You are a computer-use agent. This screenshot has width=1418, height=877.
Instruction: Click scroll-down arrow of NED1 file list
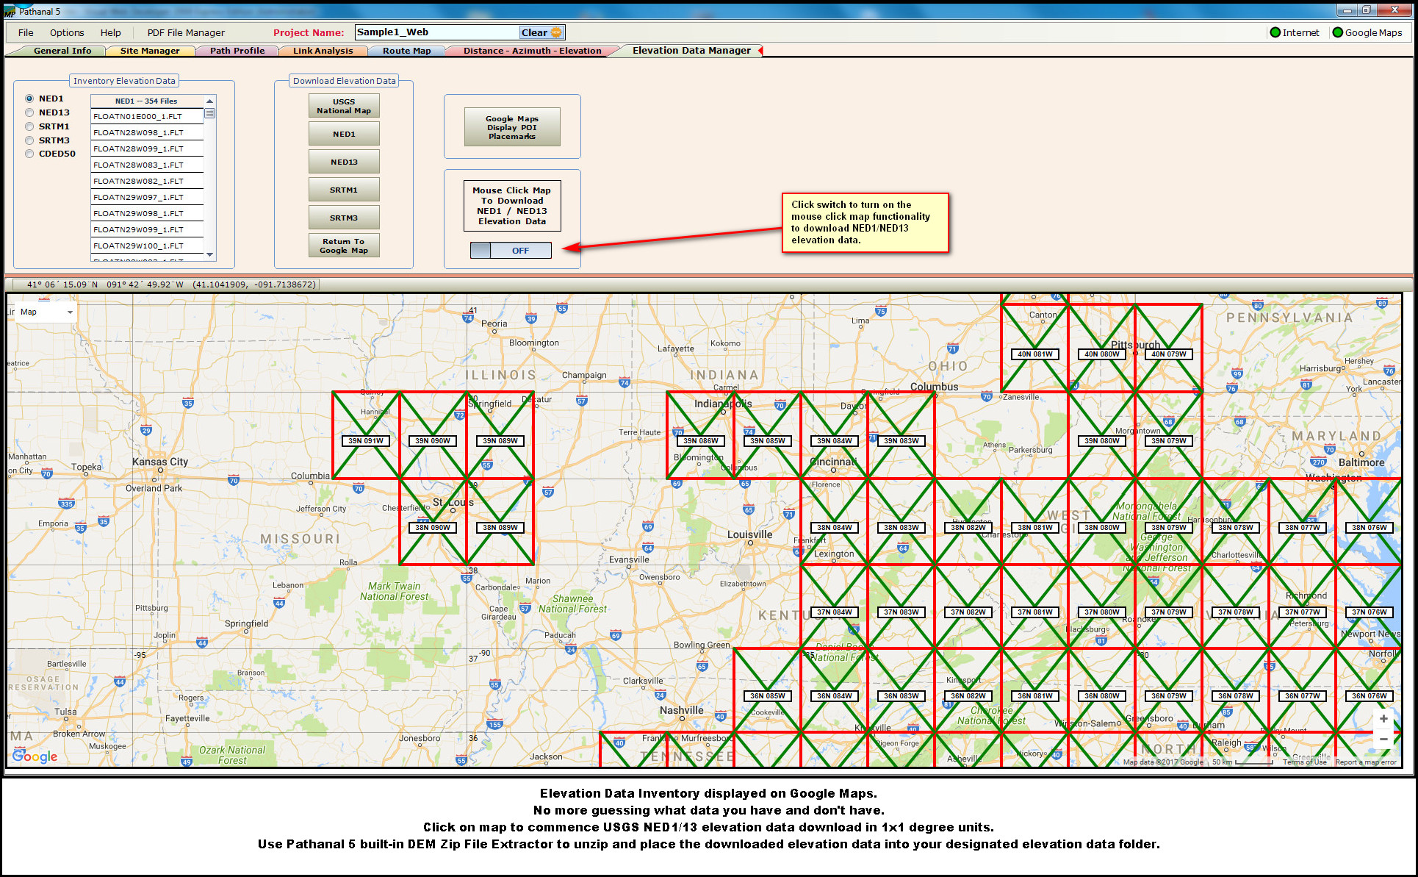(210, 255)
